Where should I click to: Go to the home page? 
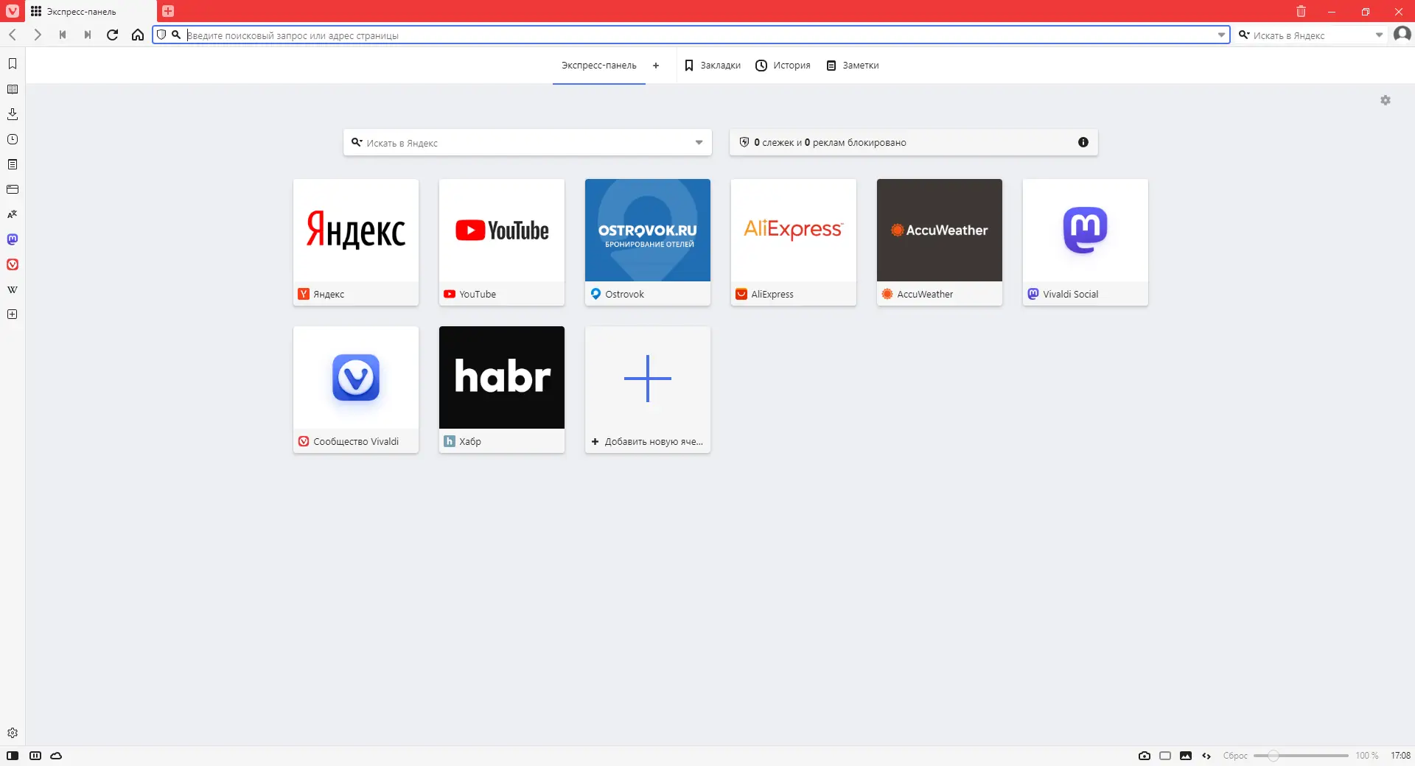tap(138, 35)
